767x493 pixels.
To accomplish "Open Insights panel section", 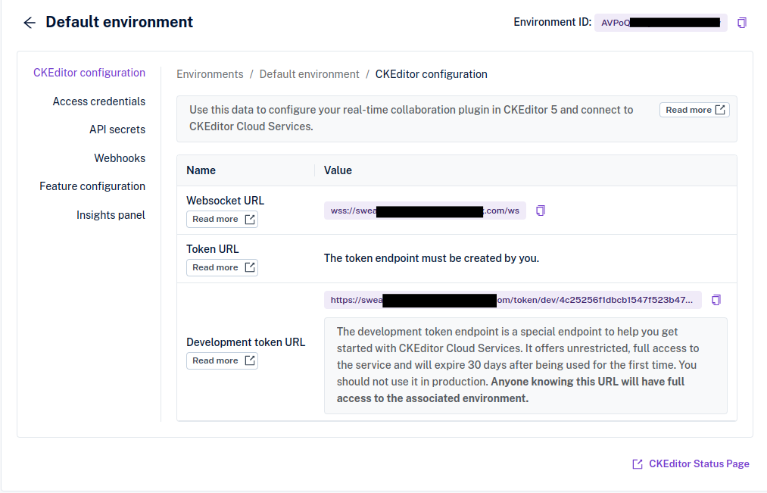I will (111, 215).
